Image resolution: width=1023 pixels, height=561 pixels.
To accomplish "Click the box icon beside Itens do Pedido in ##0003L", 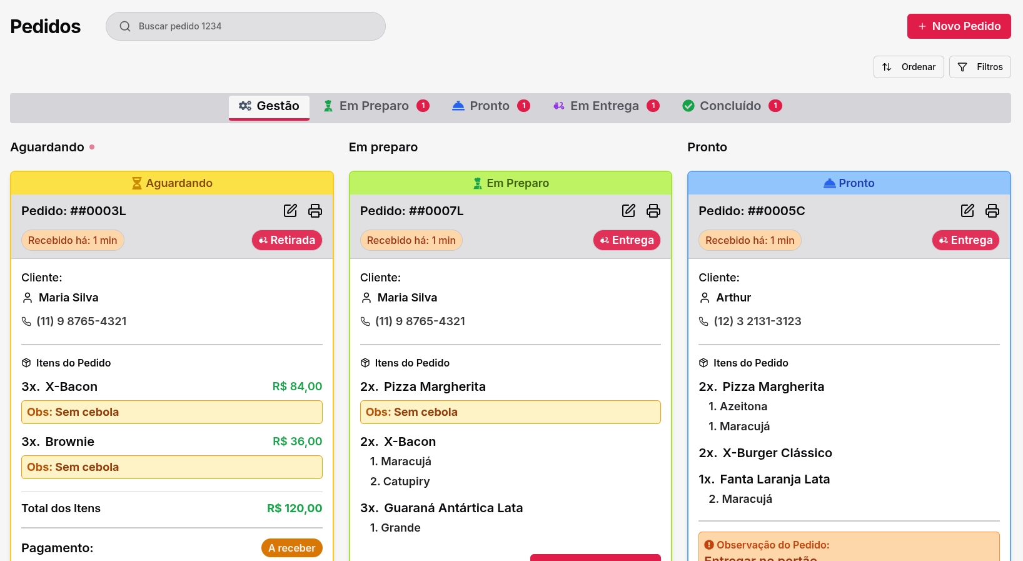I will [26, 363].
